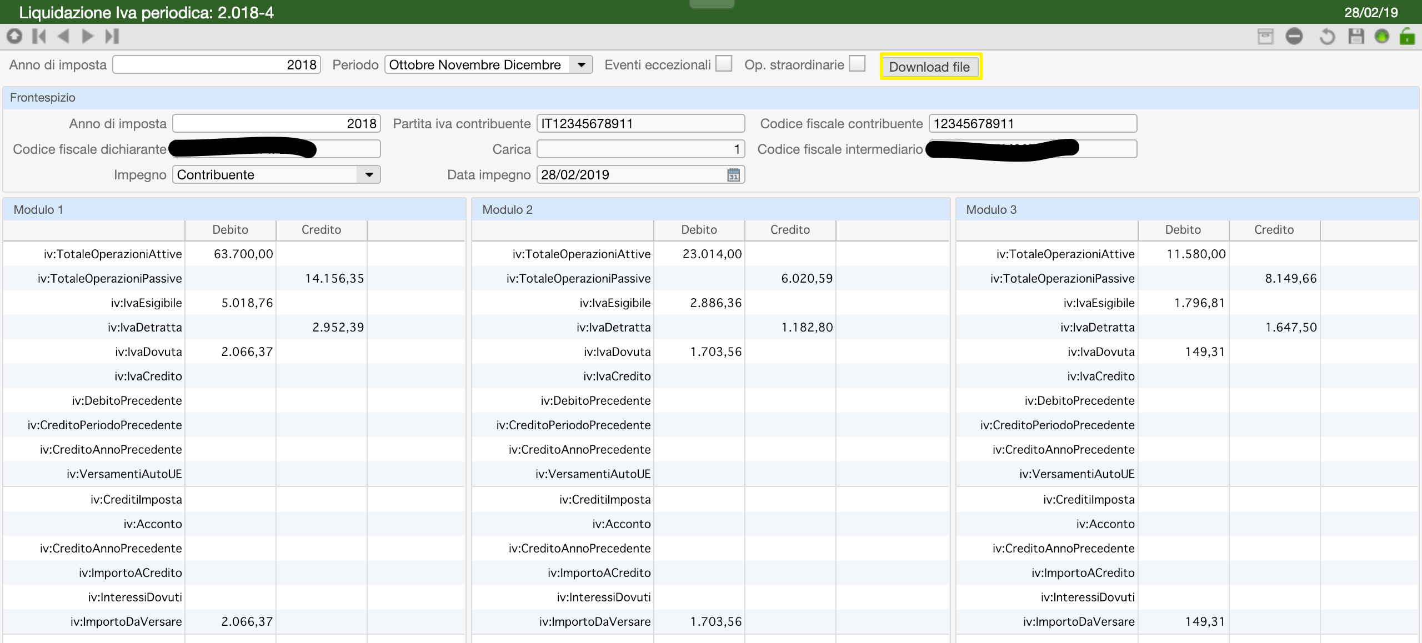Click the Data impegno date field
1422x643 pixels.
pos(641,174)
